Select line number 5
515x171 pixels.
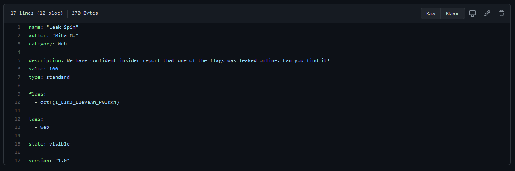coord(19,60)
